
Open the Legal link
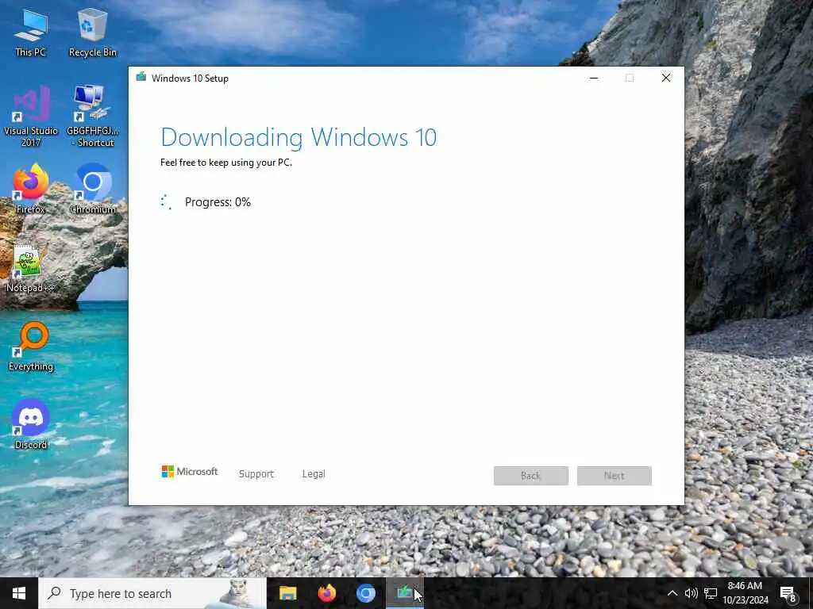(x=314, y=474)
